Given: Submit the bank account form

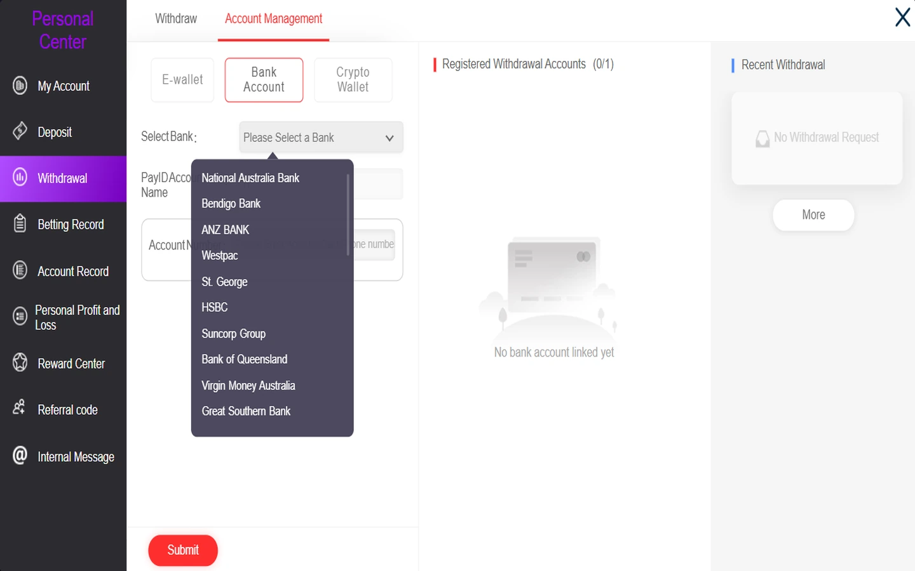Looking at the screenshot, I should tap(183, 550).
